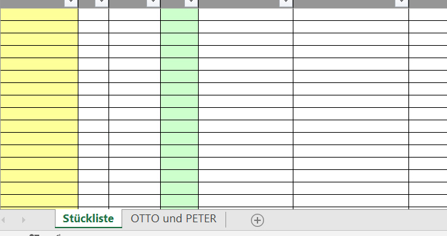This screenshot has height=236, width=447.
Task: Open filter arrow on column right of green
Action: click(286, 3)
